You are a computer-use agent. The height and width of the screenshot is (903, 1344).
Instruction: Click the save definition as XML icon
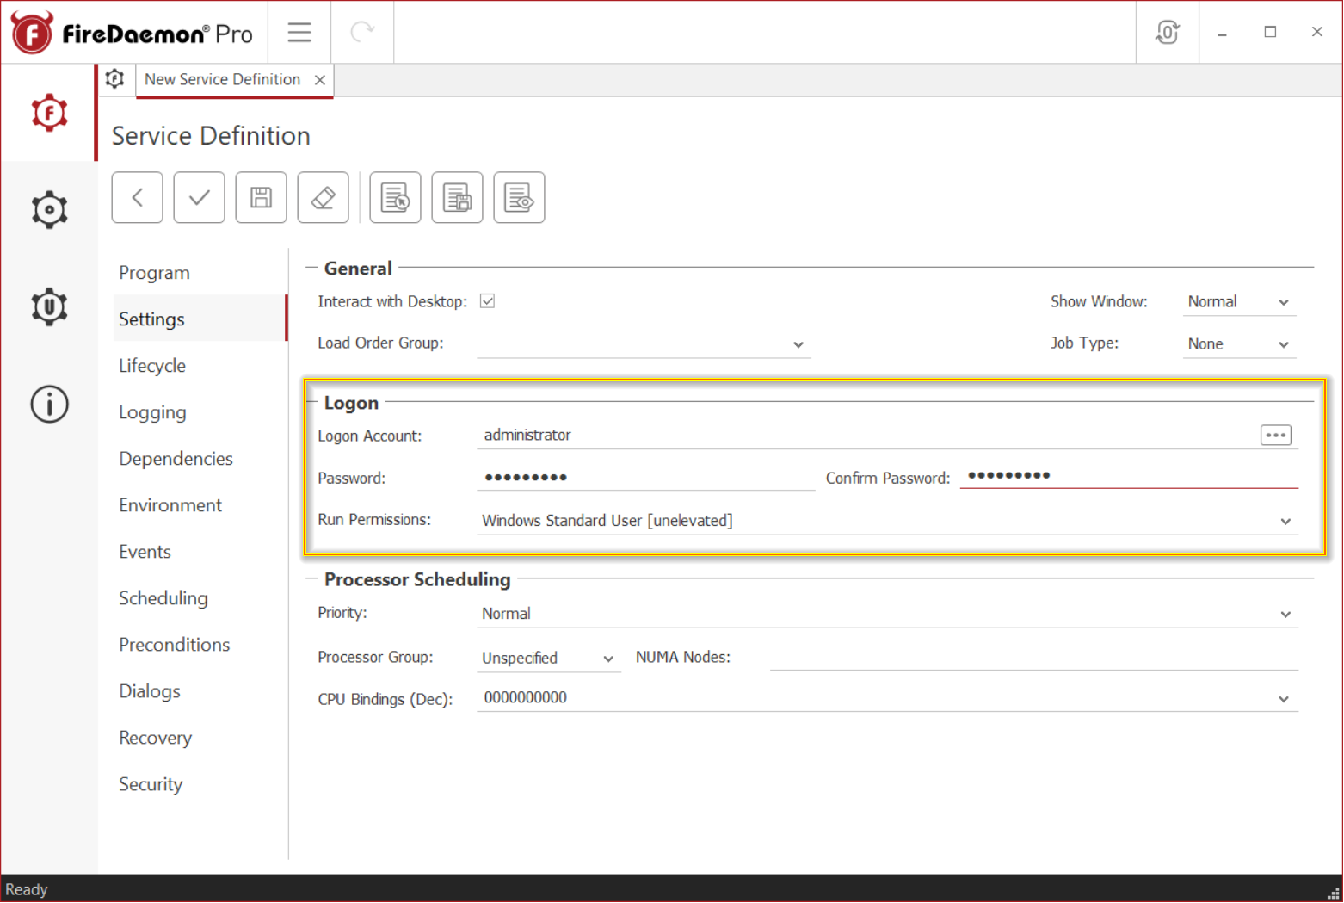click(x=457, y=198)
